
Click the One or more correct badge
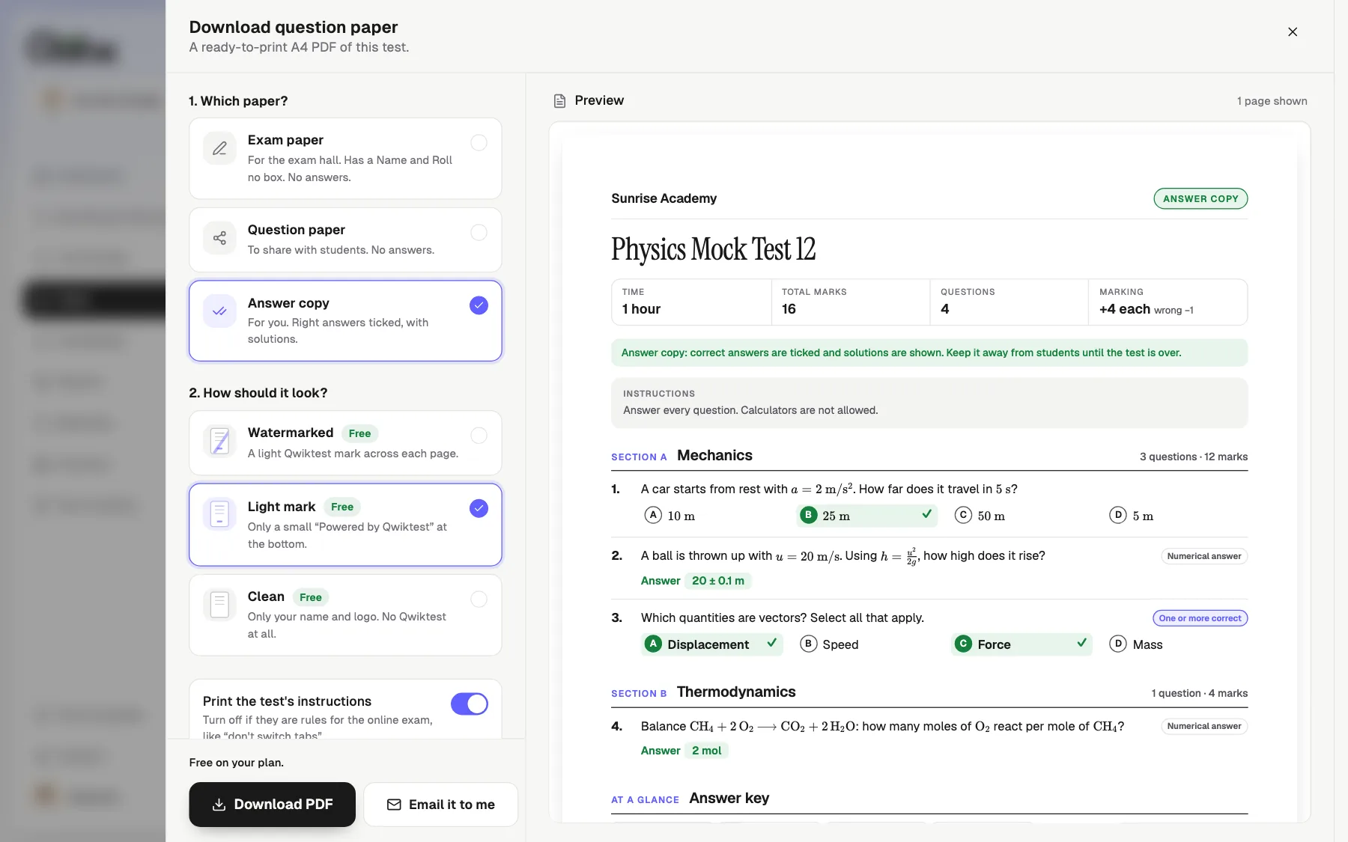pyautogui.click(x=1200, y=618)
